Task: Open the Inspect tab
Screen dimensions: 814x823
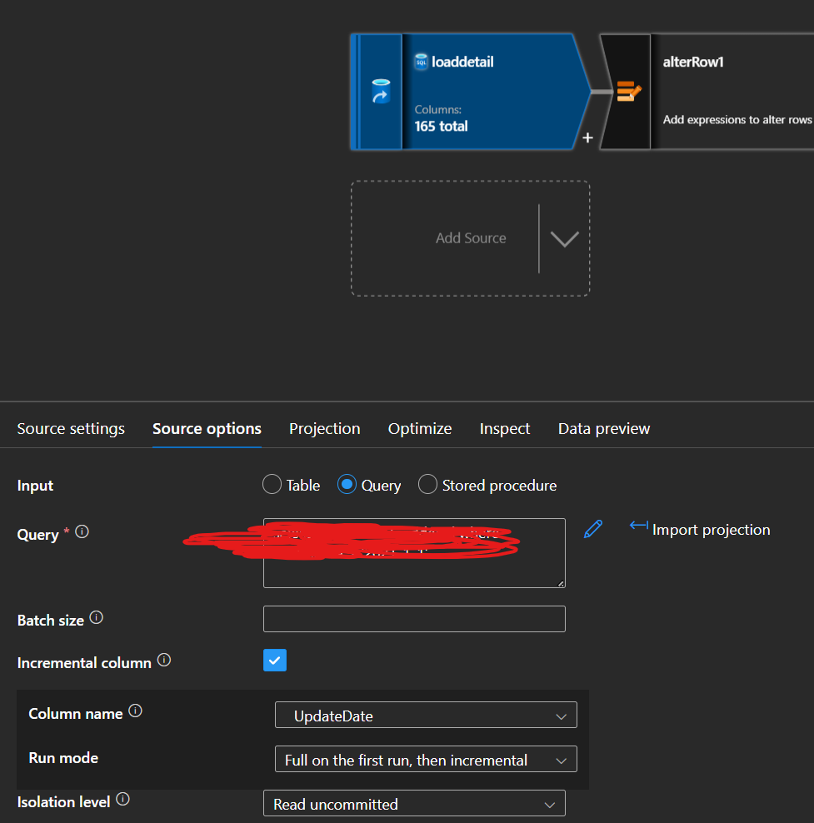Action: point(505,429)
